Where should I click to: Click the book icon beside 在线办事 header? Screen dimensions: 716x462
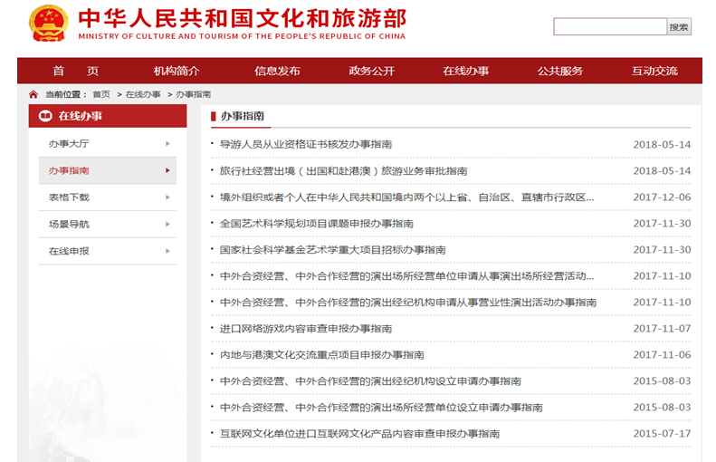(x=45, y=116)
